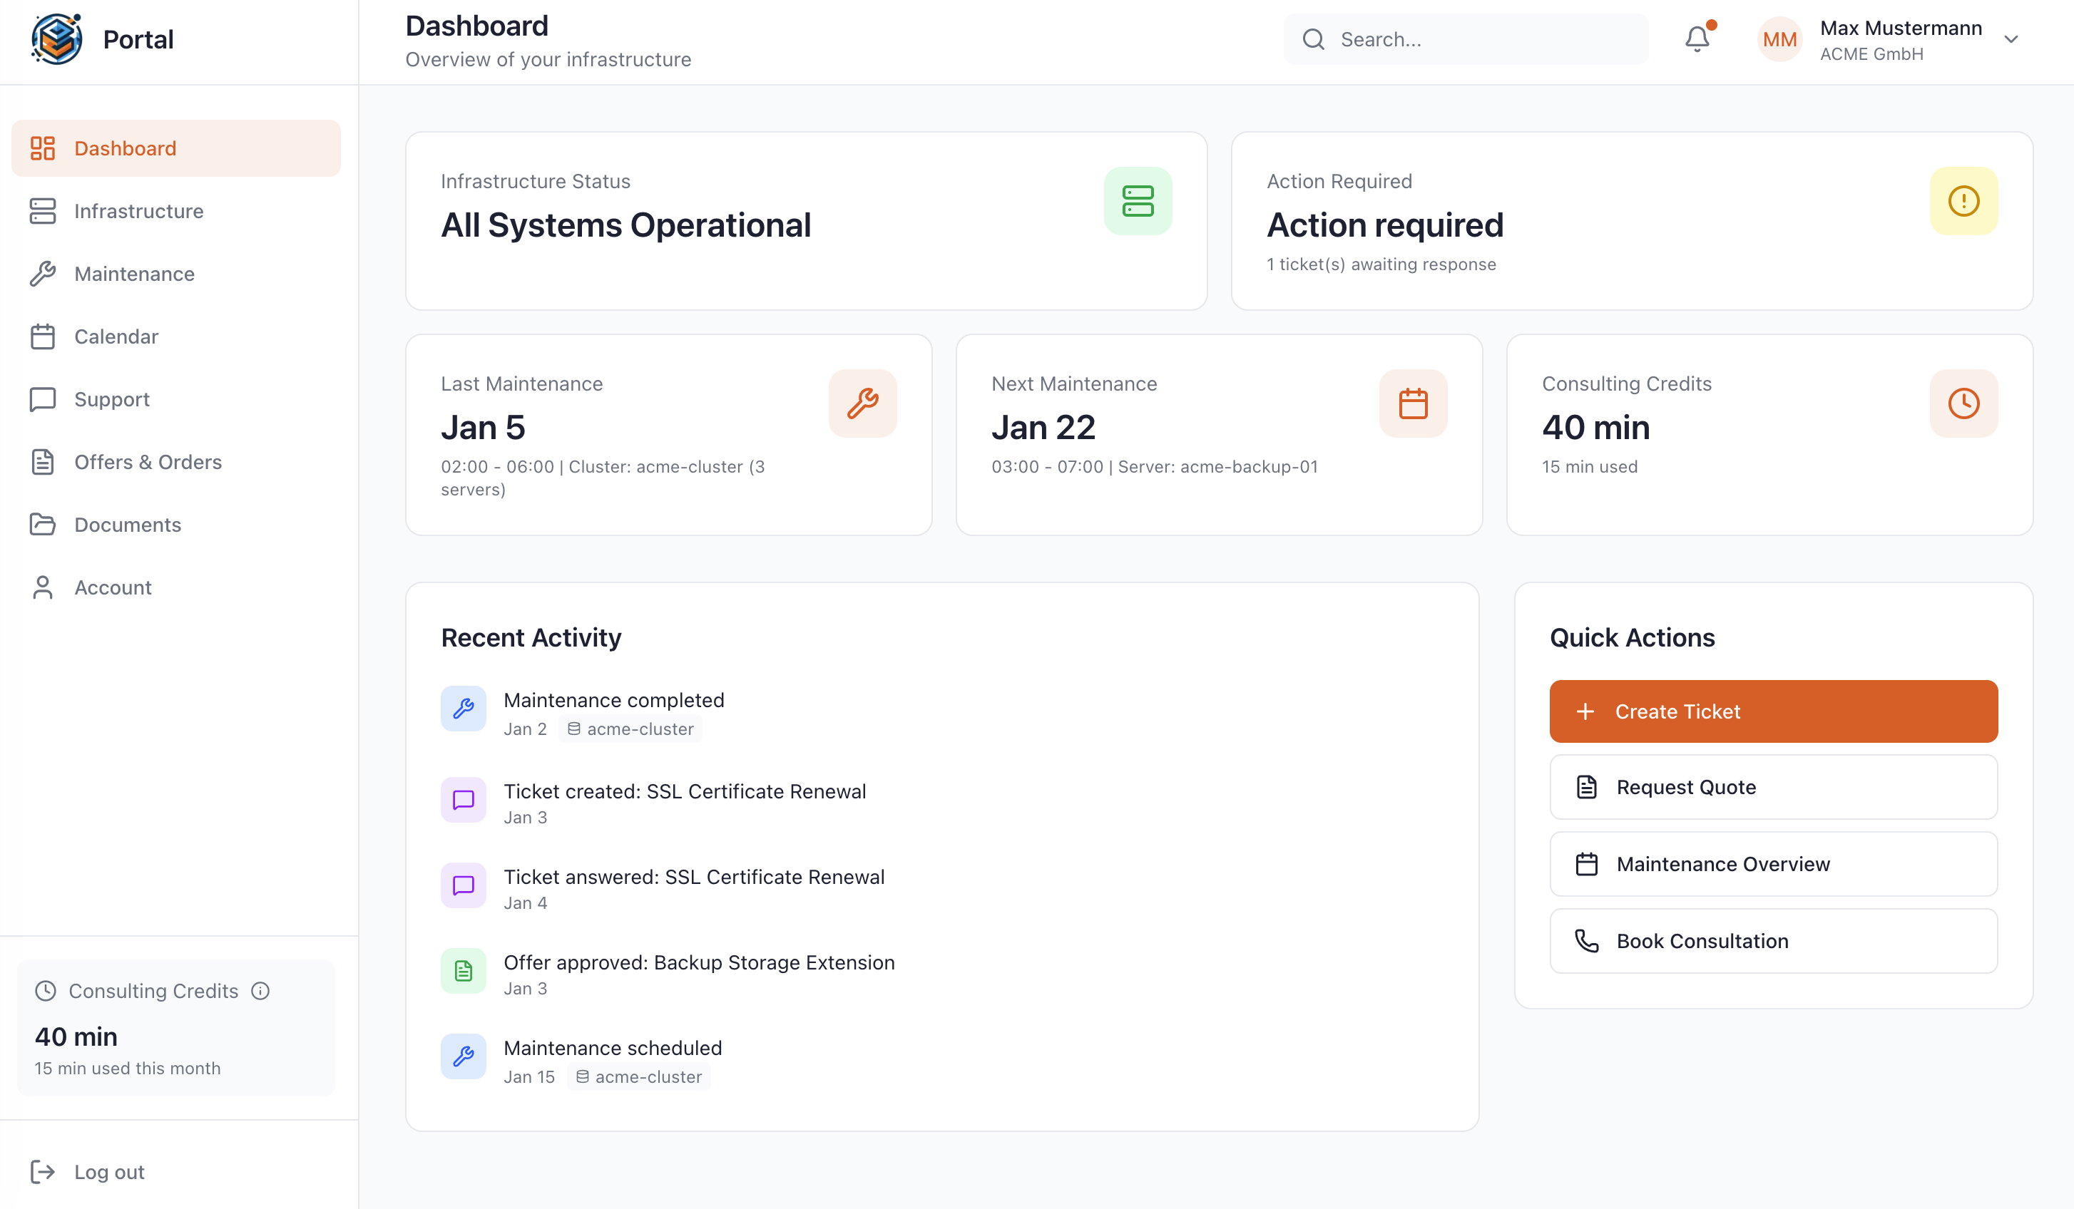
Task: Click the Account person icon
Action: click(43, 587)
